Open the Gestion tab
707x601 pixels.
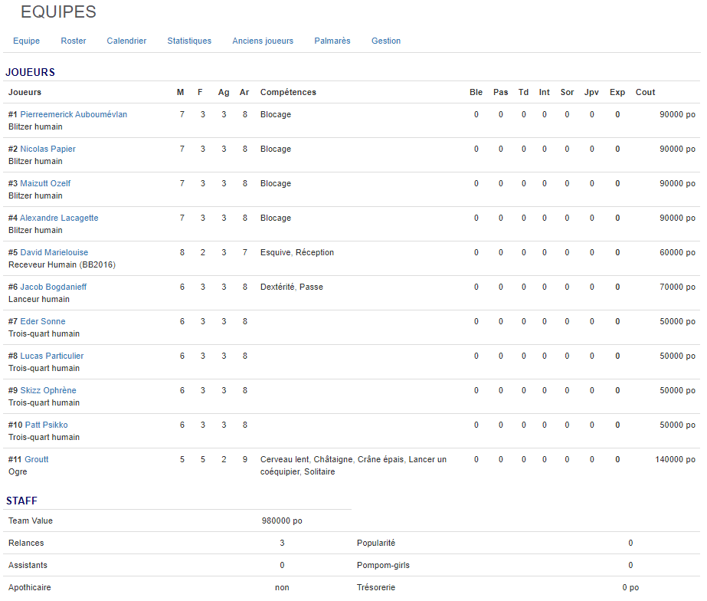tap(386, 41)
